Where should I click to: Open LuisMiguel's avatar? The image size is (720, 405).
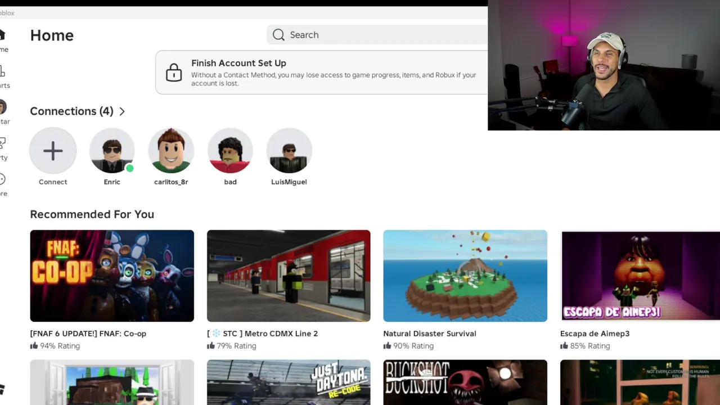click(289, 151)
